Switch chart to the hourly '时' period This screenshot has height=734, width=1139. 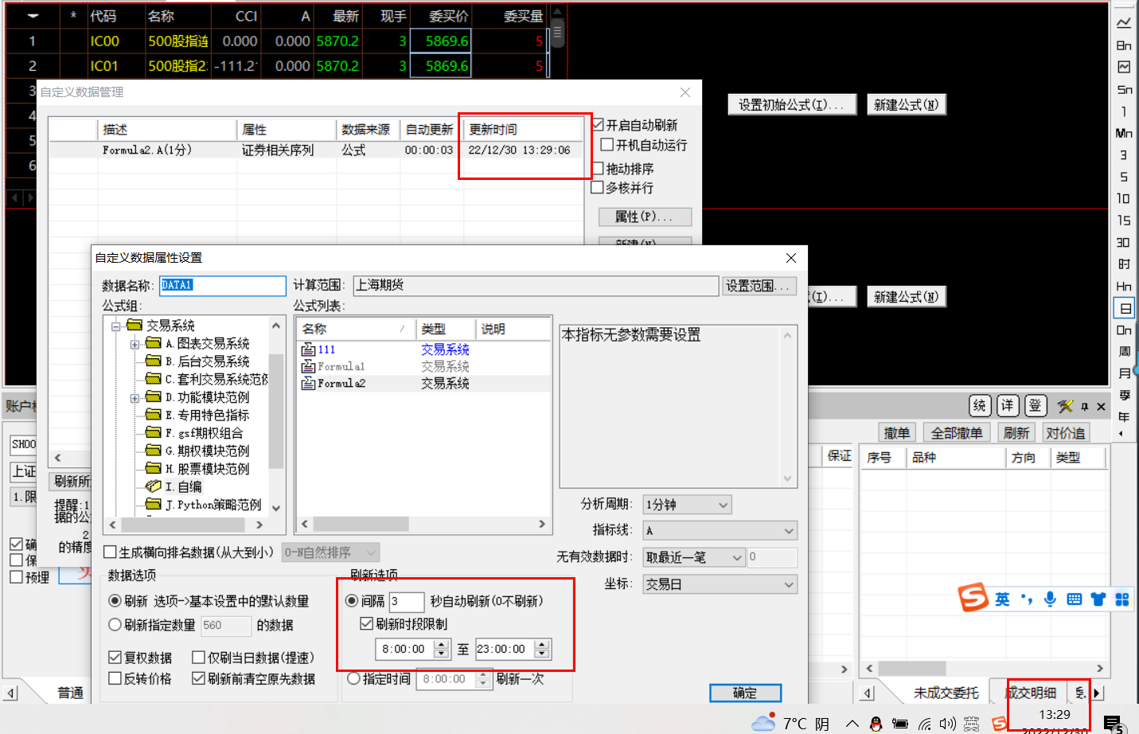coord(1123,264)
